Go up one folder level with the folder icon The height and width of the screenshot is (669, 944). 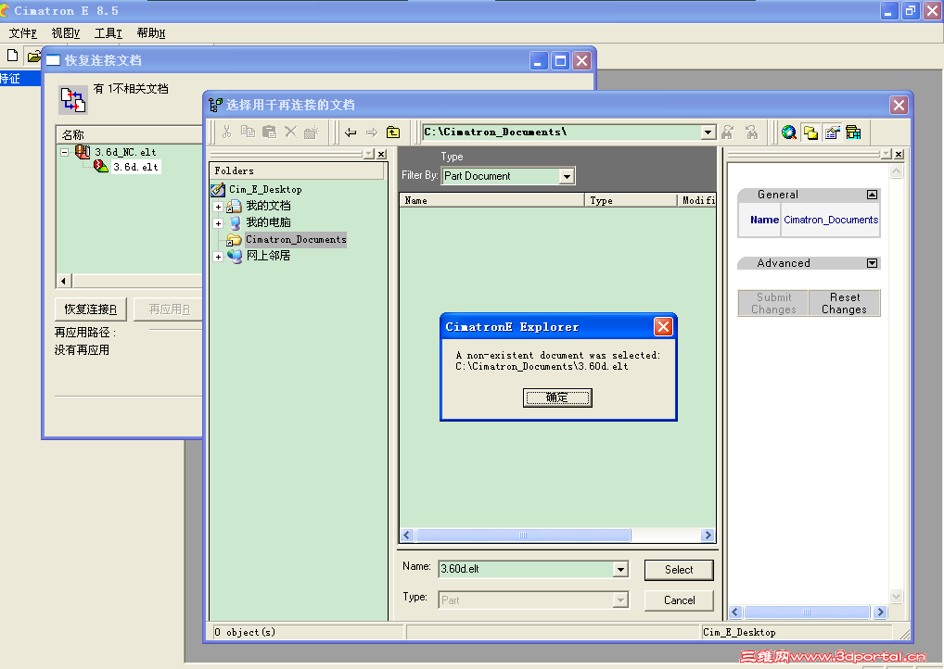click(390, 133)
